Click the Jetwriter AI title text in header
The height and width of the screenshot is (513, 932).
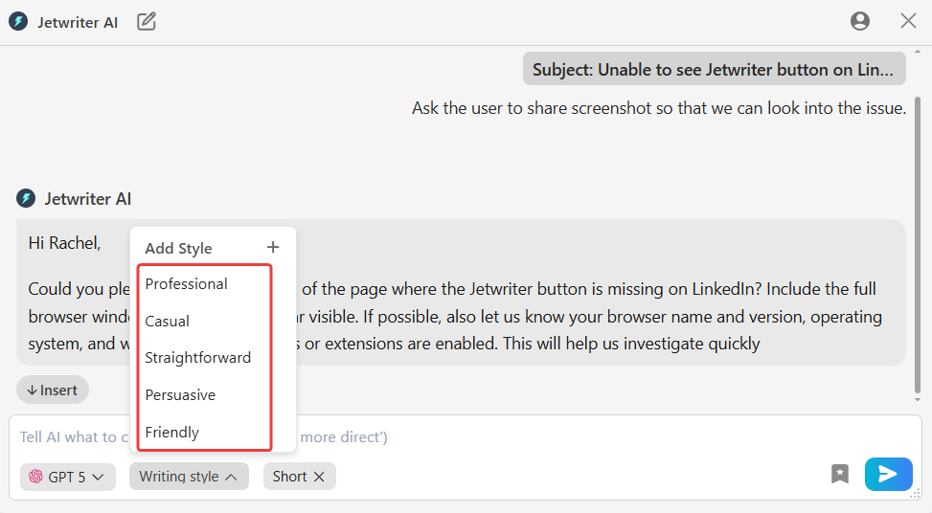(78, 23)
